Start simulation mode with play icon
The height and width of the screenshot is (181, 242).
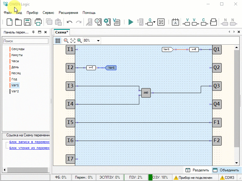[x=131, y=22]
